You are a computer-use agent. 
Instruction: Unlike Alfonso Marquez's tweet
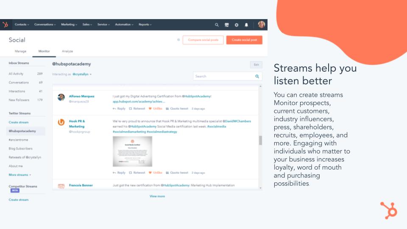(x=156, y=109)
